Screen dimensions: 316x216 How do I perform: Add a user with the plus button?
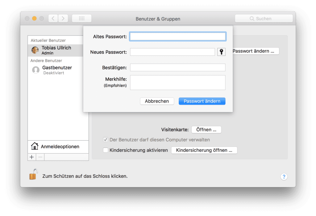[32, 157]
